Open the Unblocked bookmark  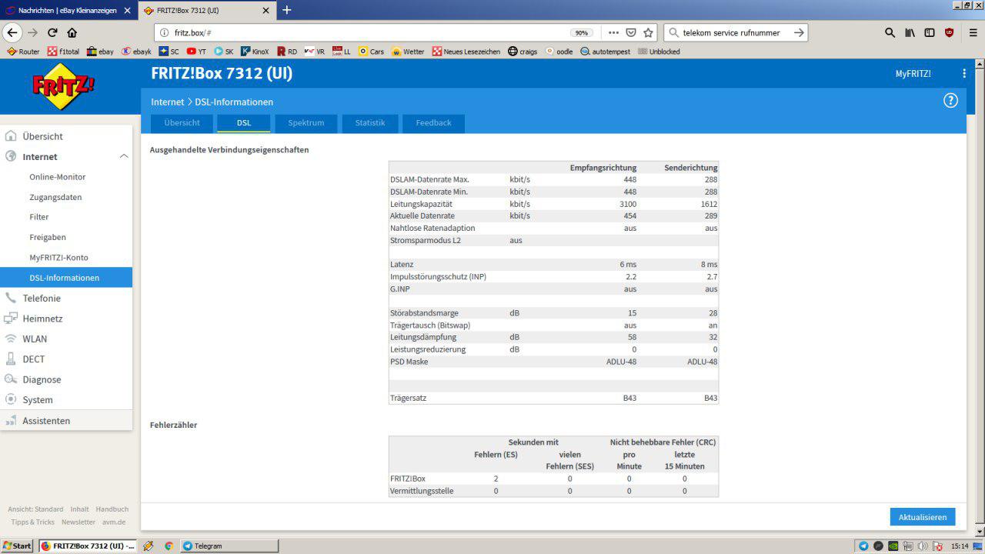659,52
